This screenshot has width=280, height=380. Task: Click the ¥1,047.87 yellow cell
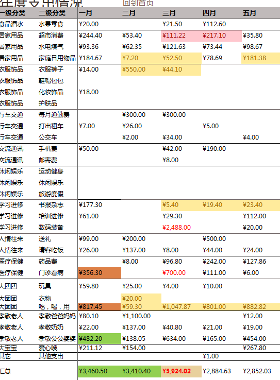tap(181, 307)
